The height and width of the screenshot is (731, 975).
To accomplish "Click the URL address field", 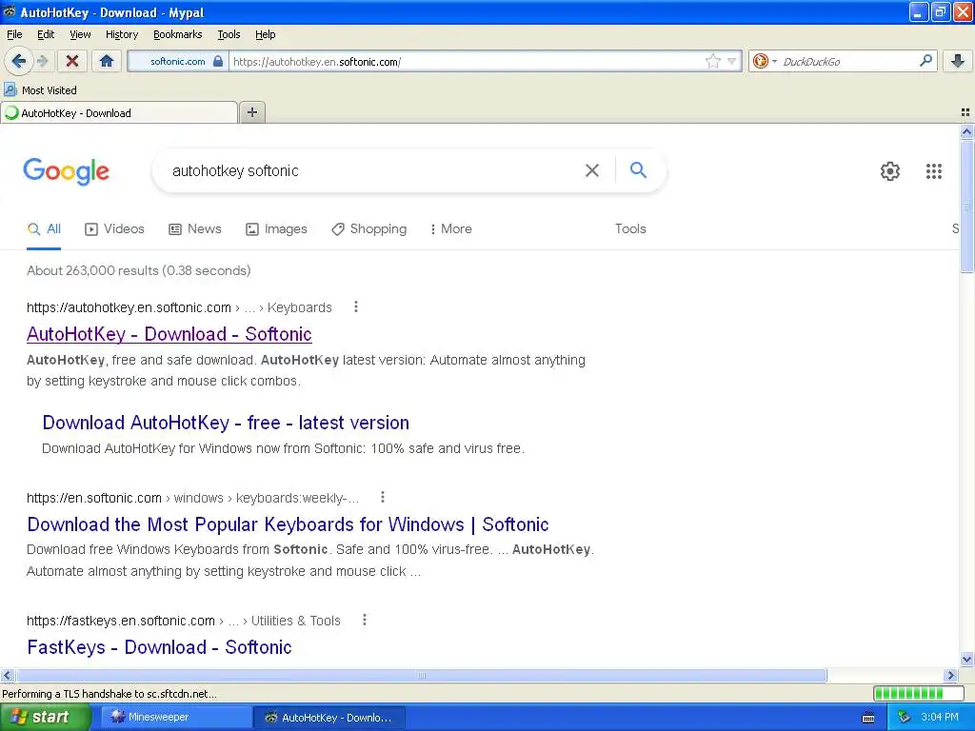I will click(467, 61).
